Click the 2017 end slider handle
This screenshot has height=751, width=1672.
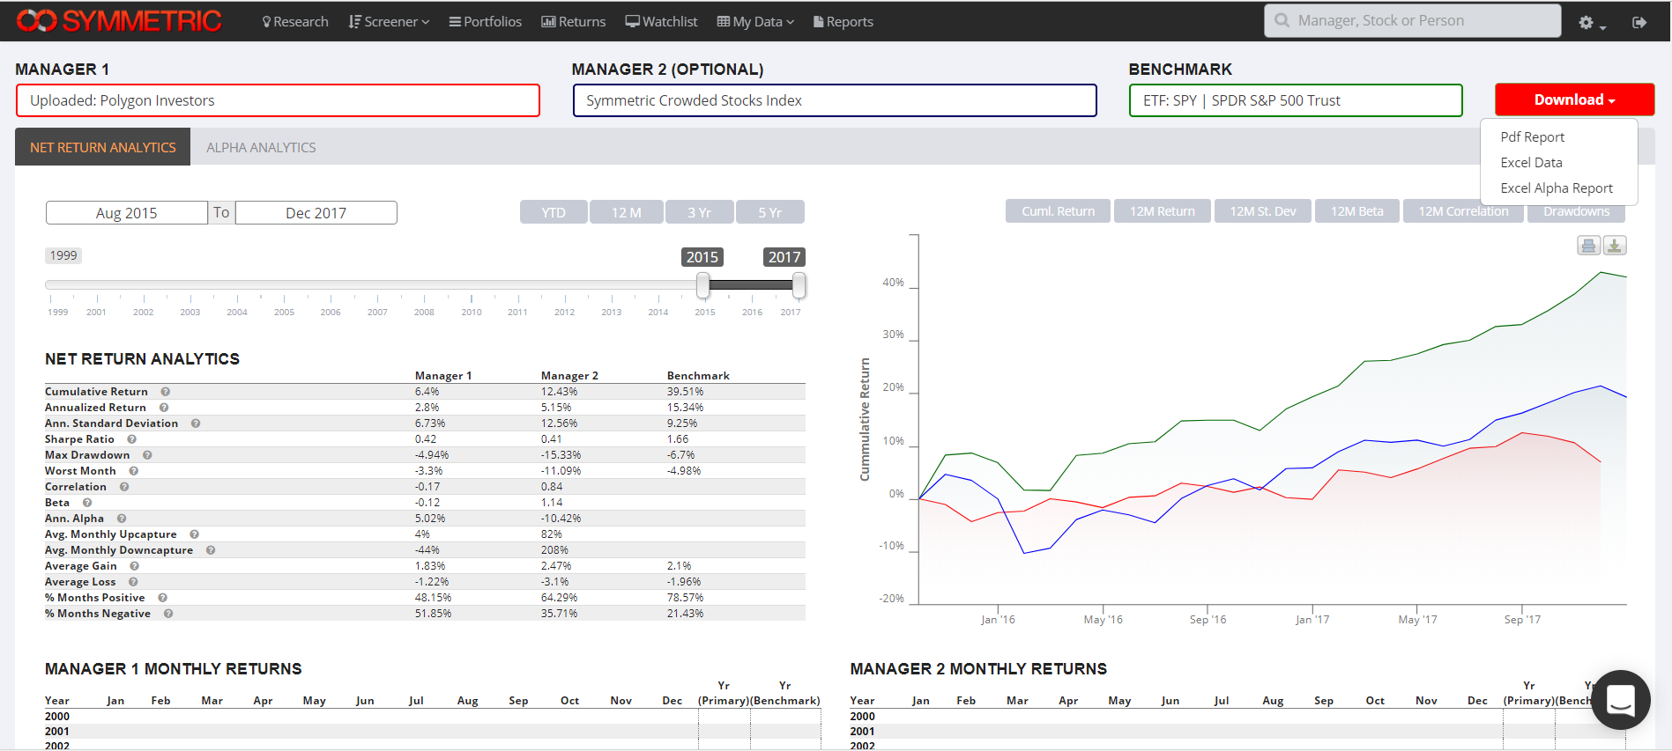799,284
